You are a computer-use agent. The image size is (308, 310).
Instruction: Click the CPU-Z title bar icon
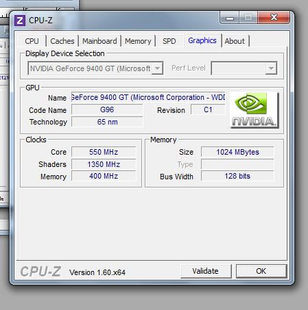[x=20, y=21]
